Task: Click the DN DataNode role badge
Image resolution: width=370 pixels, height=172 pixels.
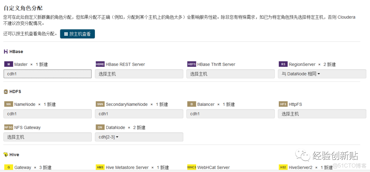Action: pos(100,127)
